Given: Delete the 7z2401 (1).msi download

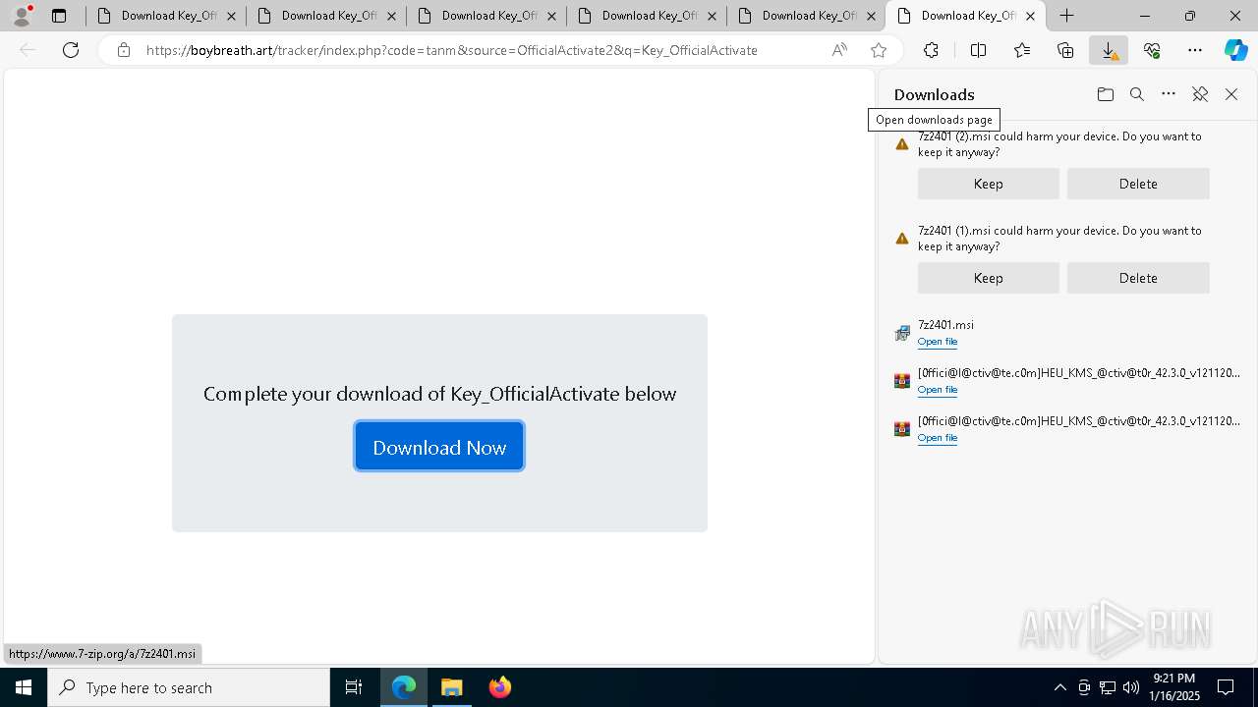Looking at the screenshot, I should coord(1138,278).
